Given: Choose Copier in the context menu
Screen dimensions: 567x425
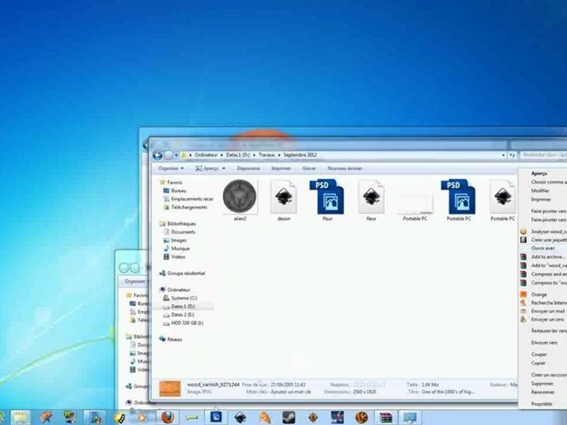Looking at the screenshot, I should (538, 363).
